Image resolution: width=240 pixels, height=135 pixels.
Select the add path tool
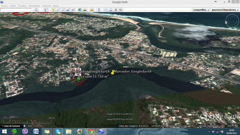pyautogui.click(x=63, y=10)
